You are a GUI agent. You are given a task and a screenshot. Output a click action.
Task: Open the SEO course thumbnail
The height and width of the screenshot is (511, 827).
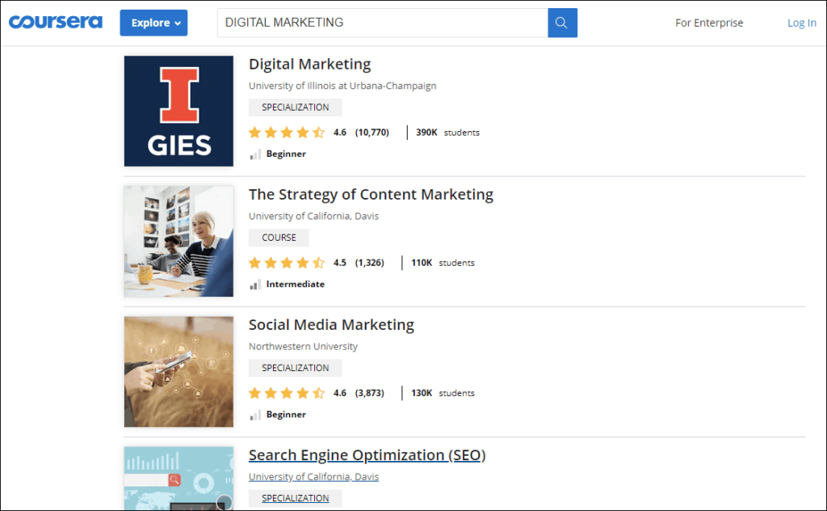point(178,479)
